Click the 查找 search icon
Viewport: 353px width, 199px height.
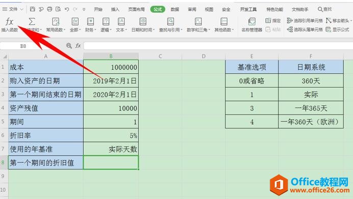[324, 9]
